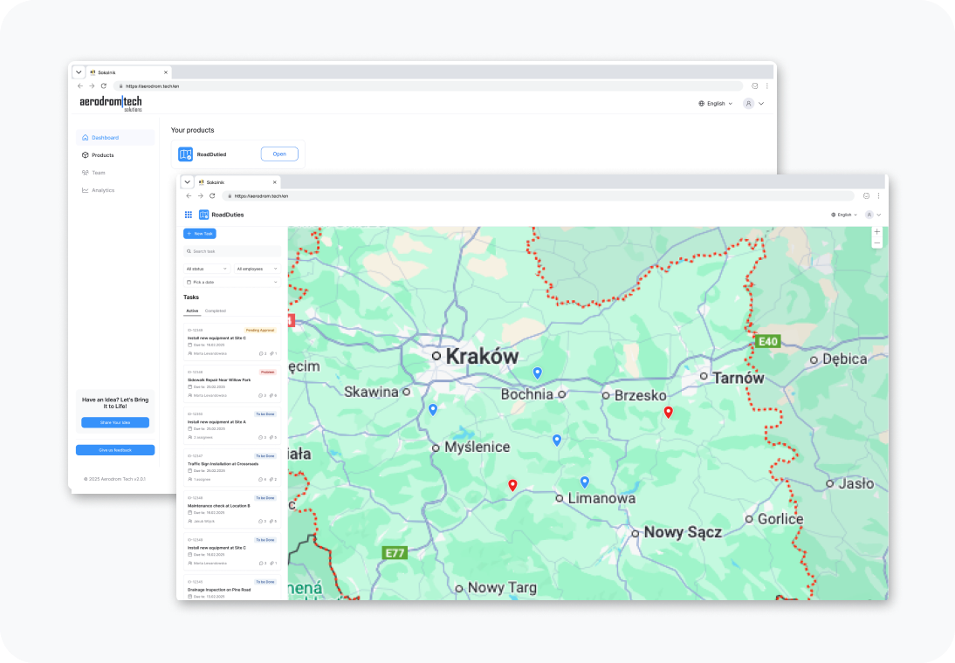Switch to the Completed tasks tab
The width and height of the screenshot is (955, 663).
216,311
